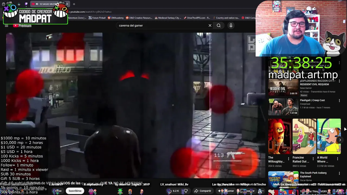Open options menu for Fleshgait video

[x=339, y=101]
